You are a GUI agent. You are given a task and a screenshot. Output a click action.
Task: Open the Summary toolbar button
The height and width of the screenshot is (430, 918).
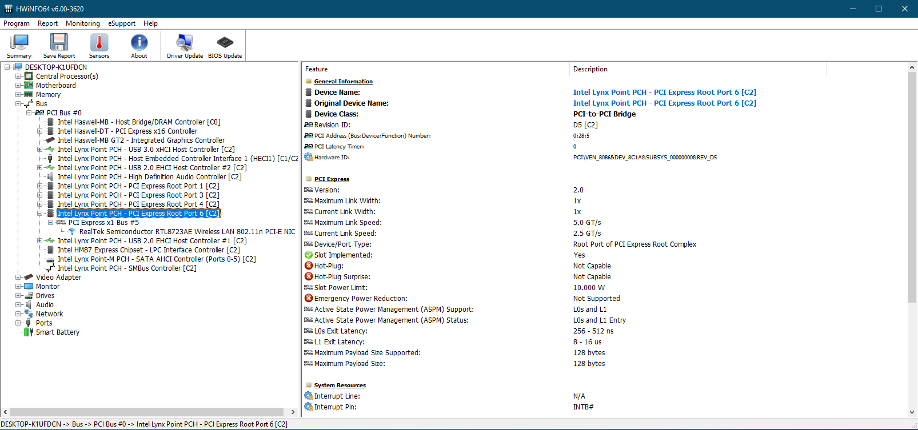[19, 46]
